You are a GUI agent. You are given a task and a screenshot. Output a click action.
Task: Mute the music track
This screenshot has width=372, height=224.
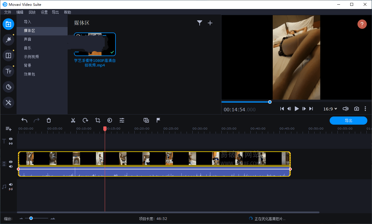coord(11,184)
